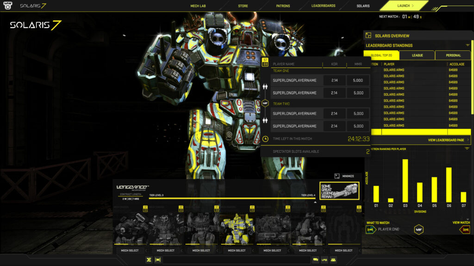
Task: Click the VS hexagon icon under What to Watch
Action: point(418,230)
